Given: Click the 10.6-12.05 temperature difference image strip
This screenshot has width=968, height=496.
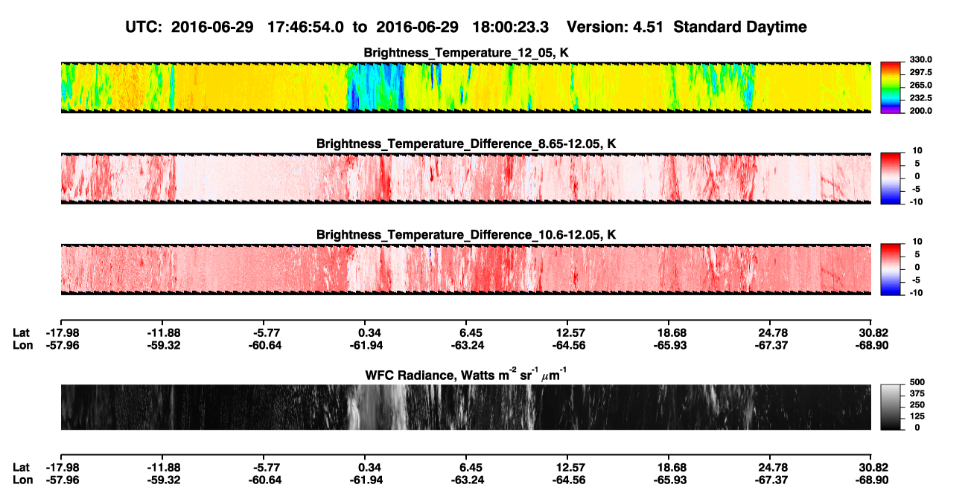Looking at the screenshot, I should coord(466,269).
